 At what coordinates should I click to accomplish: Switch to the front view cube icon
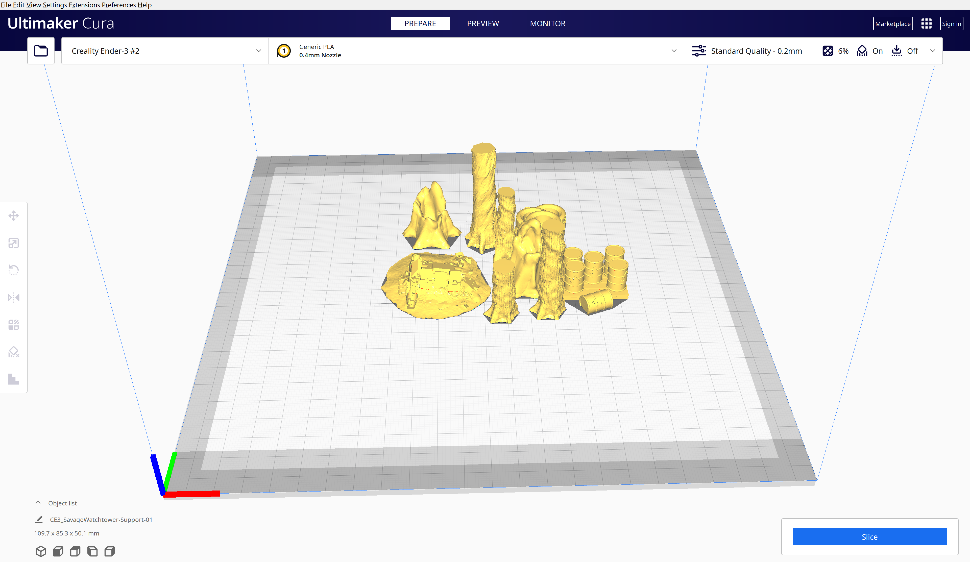click(58, 551)
